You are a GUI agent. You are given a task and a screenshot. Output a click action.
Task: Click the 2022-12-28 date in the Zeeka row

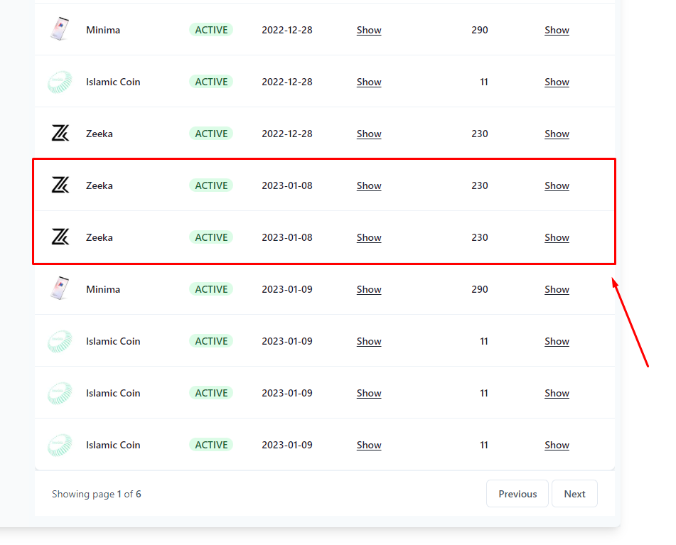point(287,134)
